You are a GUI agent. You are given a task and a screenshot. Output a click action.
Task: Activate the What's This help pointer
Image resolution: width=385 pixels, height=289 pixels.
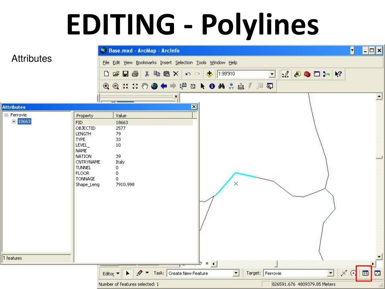tap(338, 74)
